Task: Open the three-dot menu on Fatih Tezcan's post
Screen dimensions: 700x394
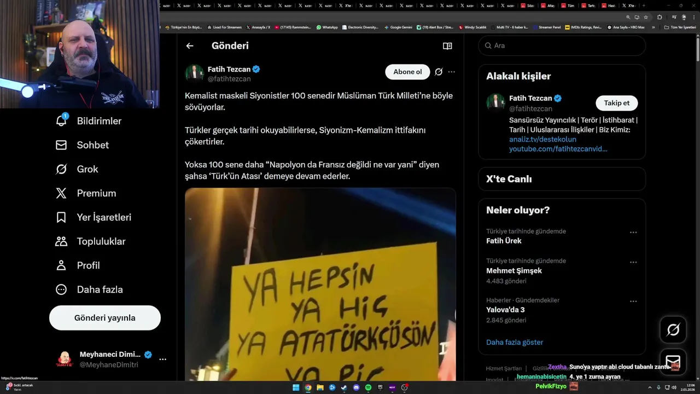Action: coord(451,72)
